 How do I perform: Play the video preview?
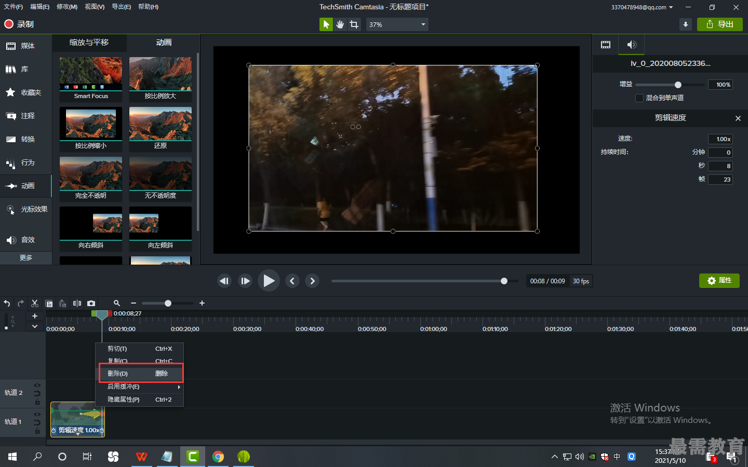click(x=269, y=281)
